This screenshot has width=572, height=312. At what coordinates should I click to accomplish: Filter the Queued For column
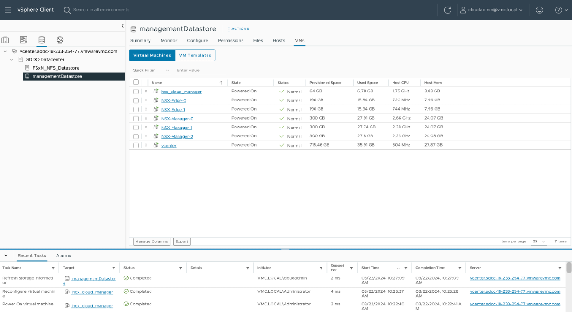pyautogui.click(x=351, y=268)
